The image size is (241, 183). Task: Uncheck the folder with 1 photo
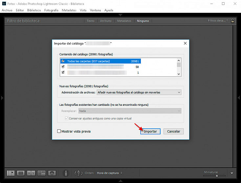[63, 72]
